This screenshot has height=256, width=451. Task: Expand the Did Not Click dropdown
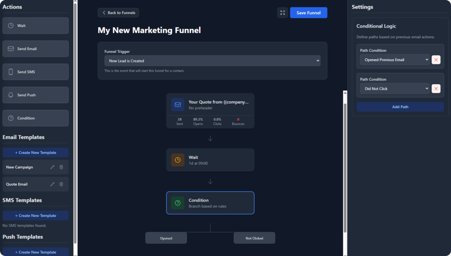click(395, 89)
